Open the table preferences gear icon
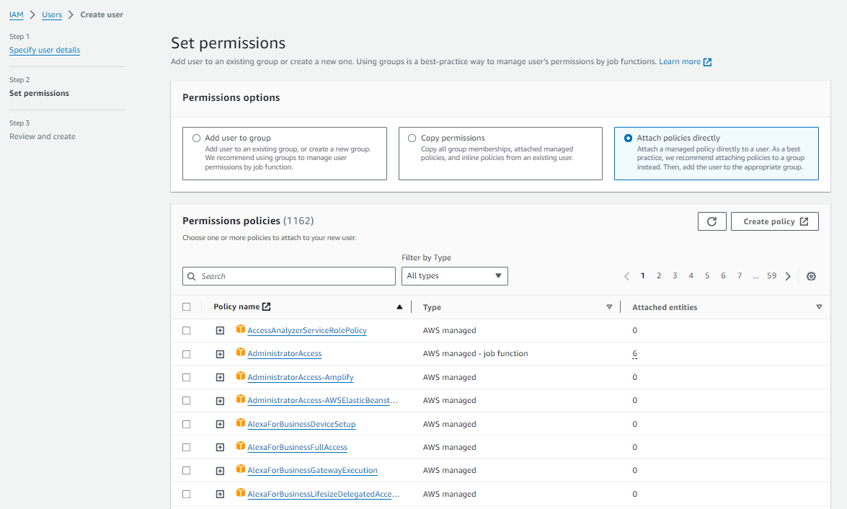This screenshot has height=509, width=847. pos(811,275)
